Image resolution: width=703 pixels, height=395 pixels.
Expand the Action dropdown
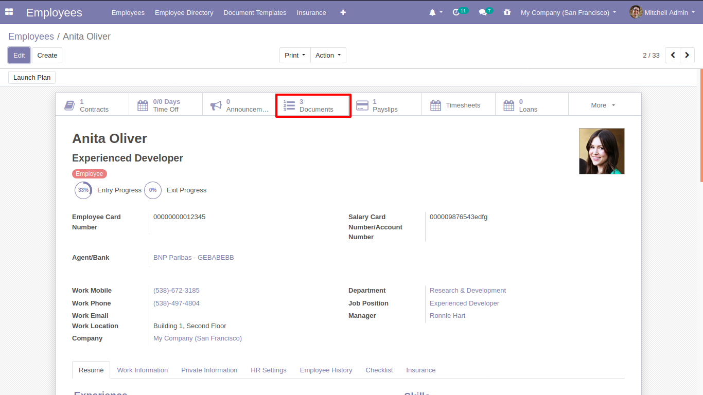pos(328,55)
